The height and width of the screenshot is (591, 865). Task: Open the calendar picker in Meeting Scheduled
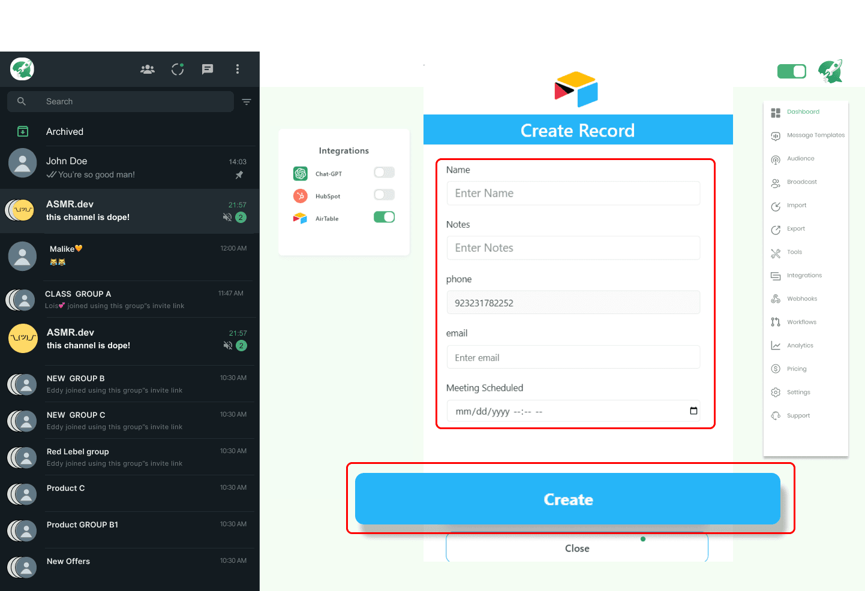(693, 411)
